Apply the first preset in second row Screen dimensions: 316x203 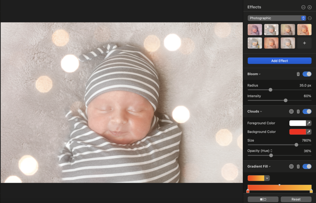pos(255,43)
